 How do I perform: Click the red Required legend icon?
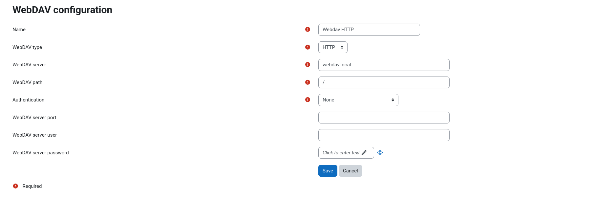15,186
